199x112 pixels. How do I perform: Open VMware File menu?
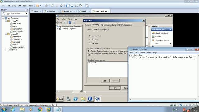[x=3, y=6]
